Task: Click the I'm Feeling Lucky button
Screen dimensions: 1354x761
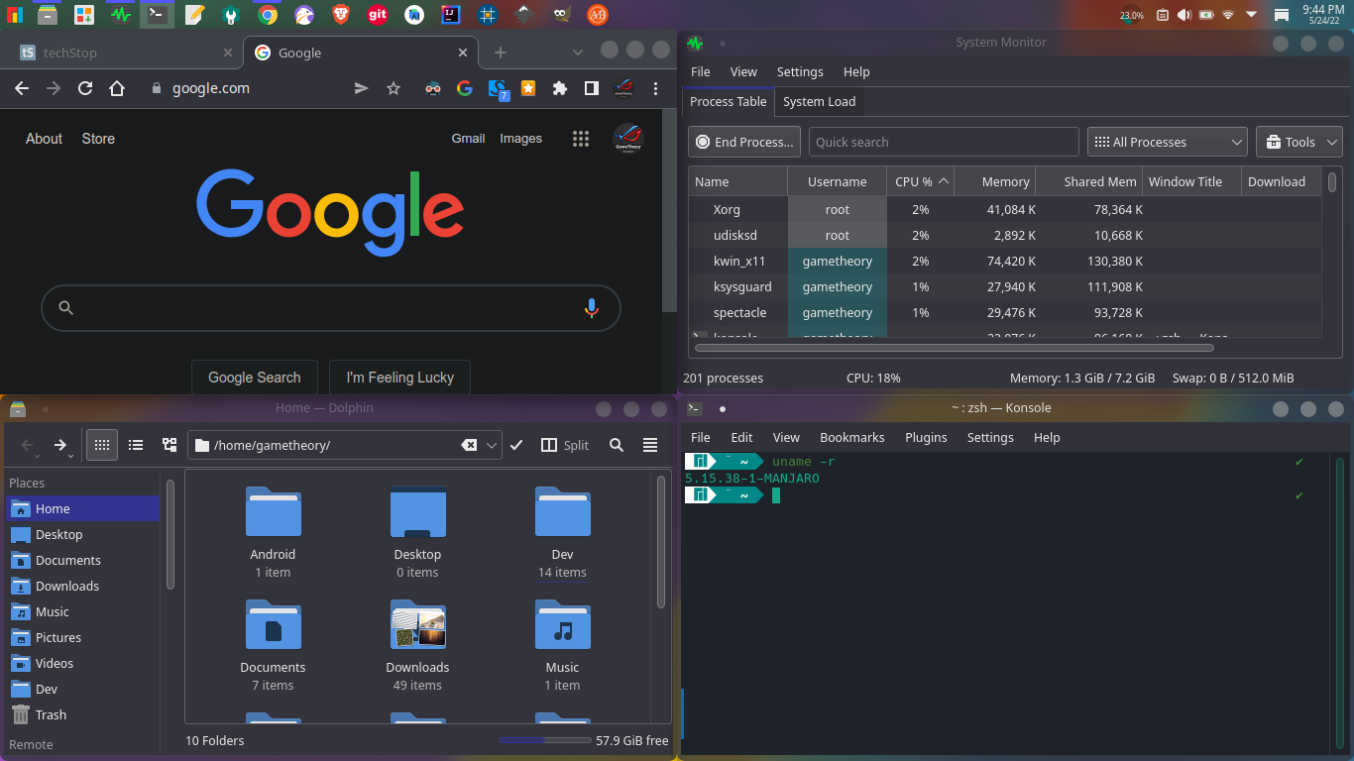Action: pos(399,378)
